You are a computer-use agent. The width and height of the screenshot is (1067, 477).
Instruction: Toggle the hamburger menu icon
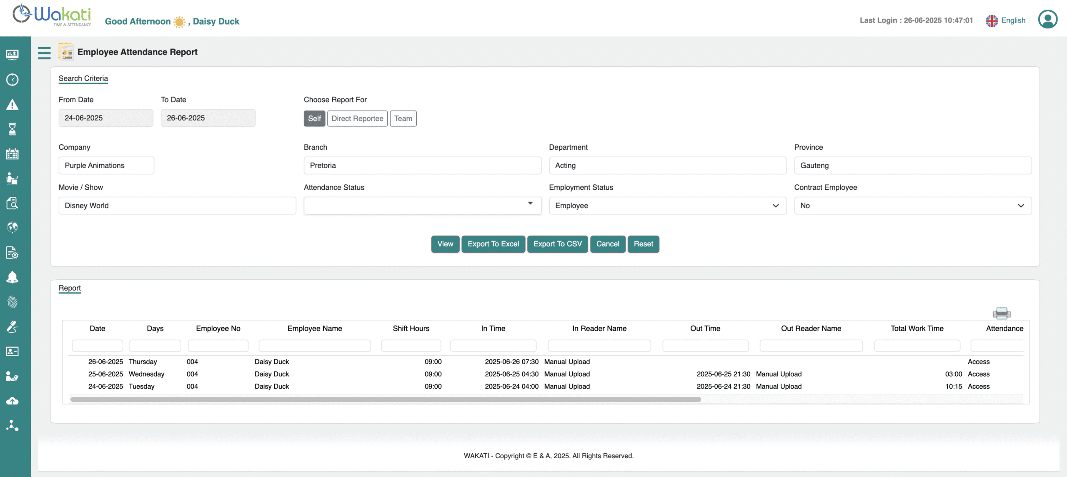[44, 53]
